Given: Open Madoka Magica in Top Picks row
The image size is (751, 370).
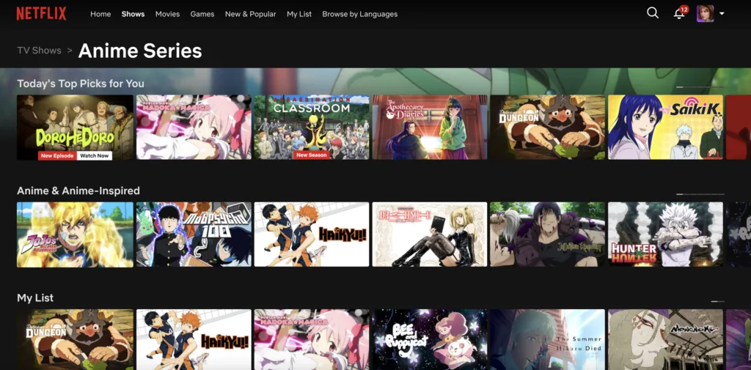Looking at the screenshot, I should 194,127.
